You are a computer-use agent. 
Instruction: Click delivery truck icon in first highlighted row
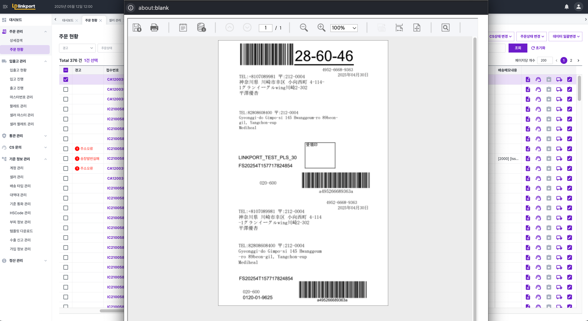(559, 79)
